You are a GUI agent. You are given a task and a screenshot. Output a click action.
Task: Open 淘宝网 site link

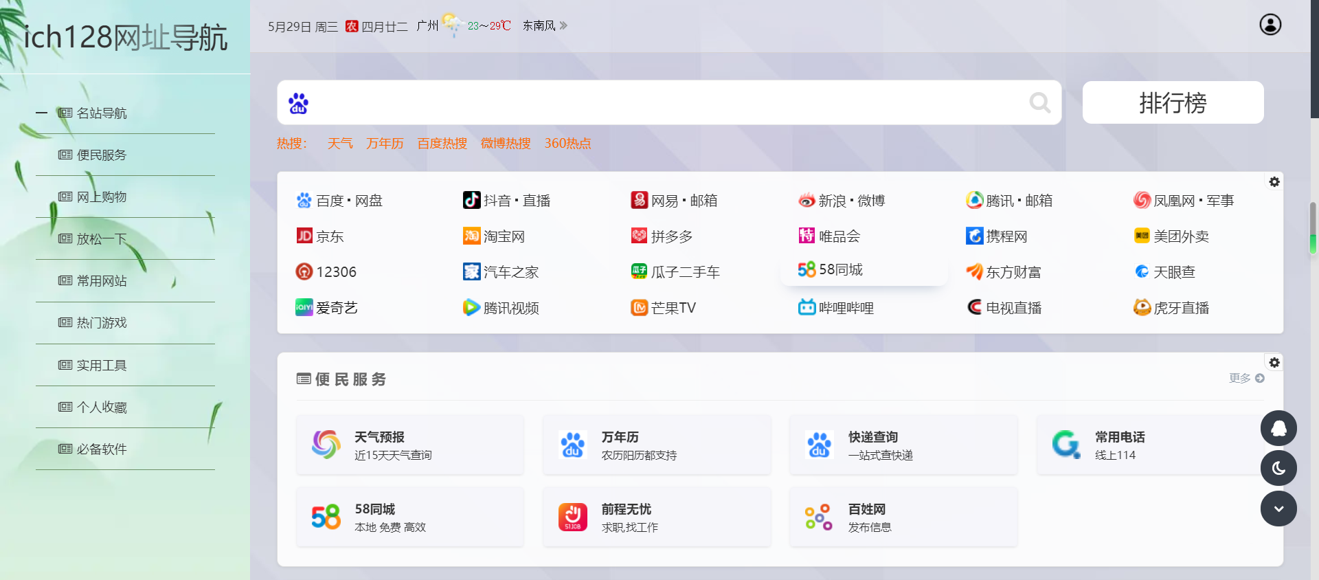click(x=494, y=236)
